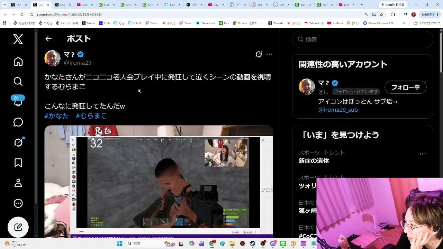The image size is (443, 249).
Task: Open Messages with the speech bubble icon
Action: 18,122
